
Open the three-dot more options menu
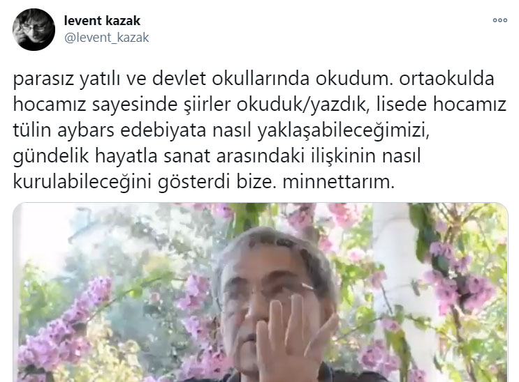pyautogui.click(x=500, y=20)
